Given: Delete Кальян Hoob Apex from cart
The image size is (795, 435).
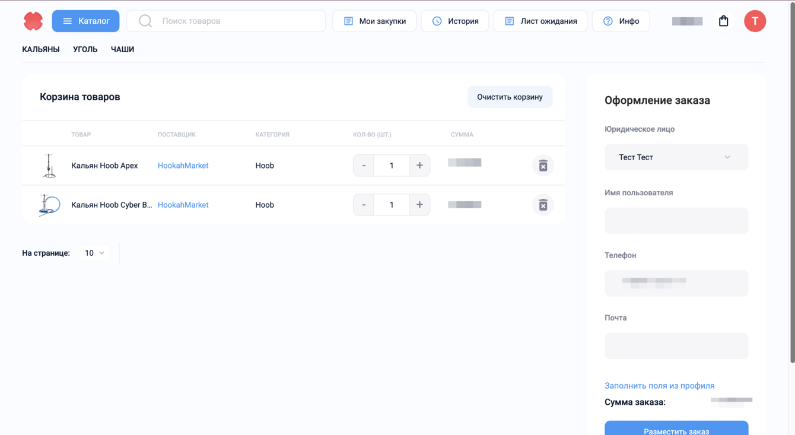Looking at the screenshot, I should point(543,166).
